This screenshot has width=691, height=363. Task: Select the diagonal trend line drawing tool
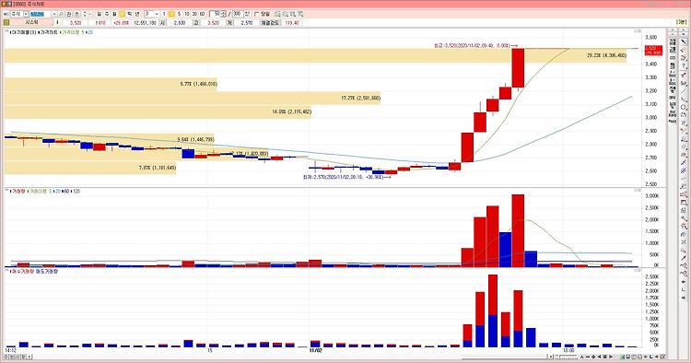pos(684,91)
